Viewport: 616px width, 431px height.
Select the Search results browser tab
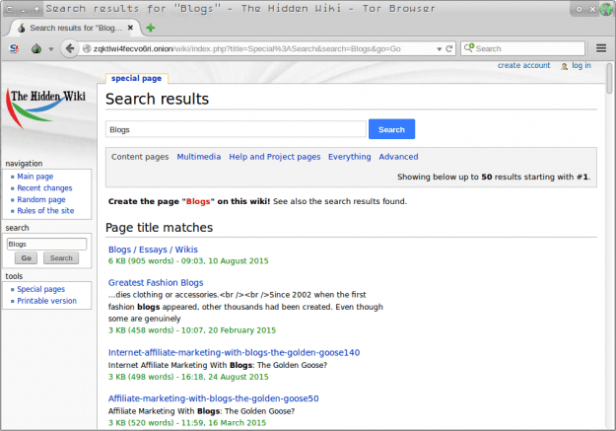click(x=74, y=28)
